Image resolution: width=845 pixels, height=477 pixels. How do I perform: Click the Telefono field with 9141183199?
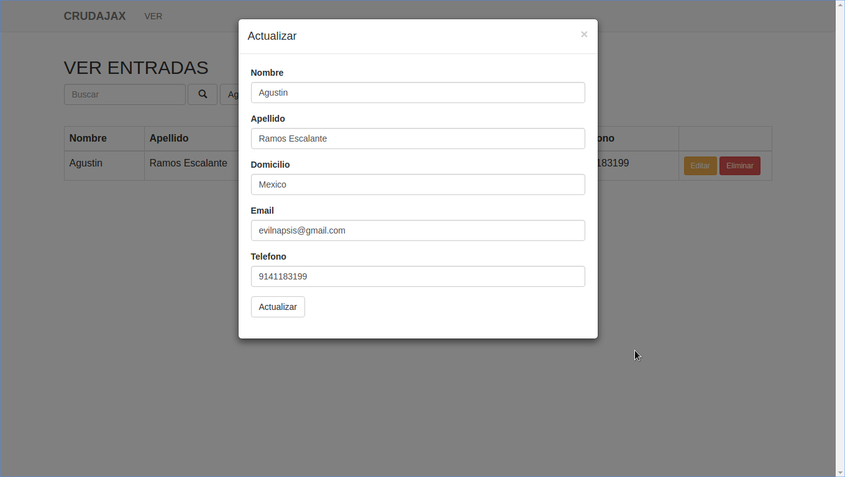pyautogui.click(x=418, y=276)
